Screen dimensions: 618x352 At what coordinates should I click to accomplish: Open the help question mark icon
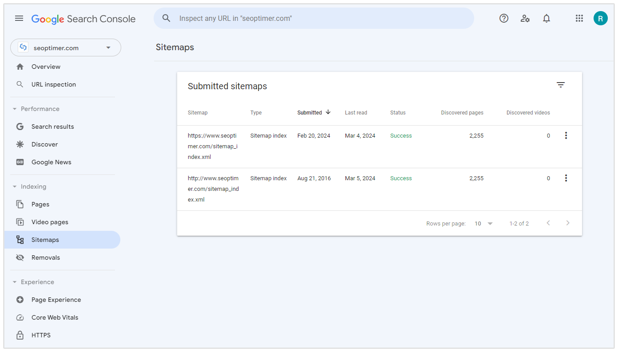(x=503, y=18)
